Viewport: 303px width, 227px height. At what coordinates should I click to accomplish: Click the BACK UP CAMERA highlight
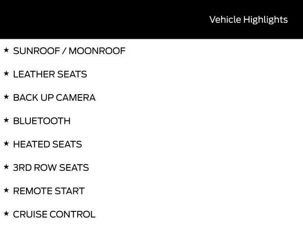(54, 98)
